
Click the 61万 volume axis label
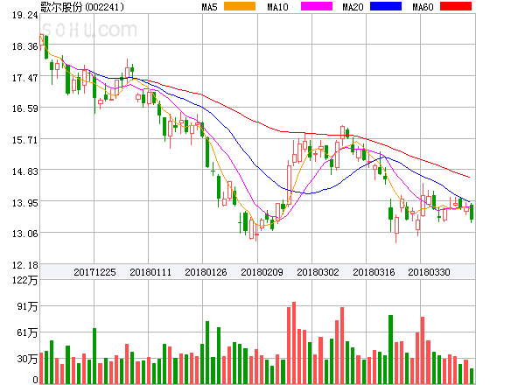click(27, 332)
